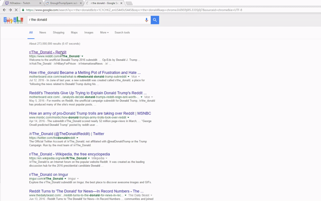Open r/The_Donald on Imgur result
The width and height of the screenshot is (321, 201).
pos(48,175)
